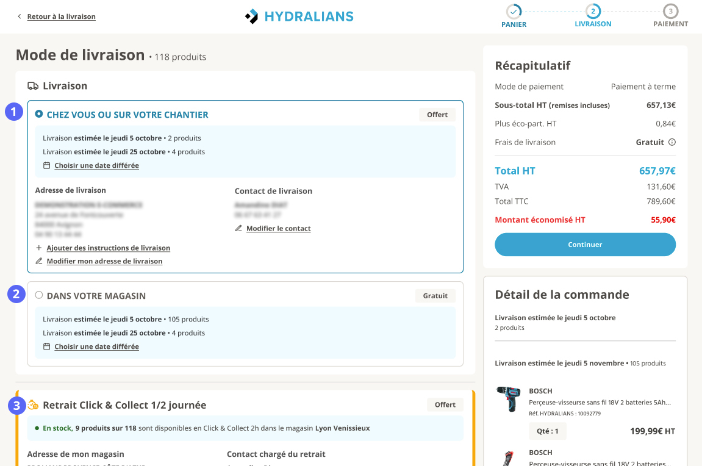The height and width of the screenshot is (466, 702).
Task: Click the Offert badge on Click & Collect
Action: [445, 404]
